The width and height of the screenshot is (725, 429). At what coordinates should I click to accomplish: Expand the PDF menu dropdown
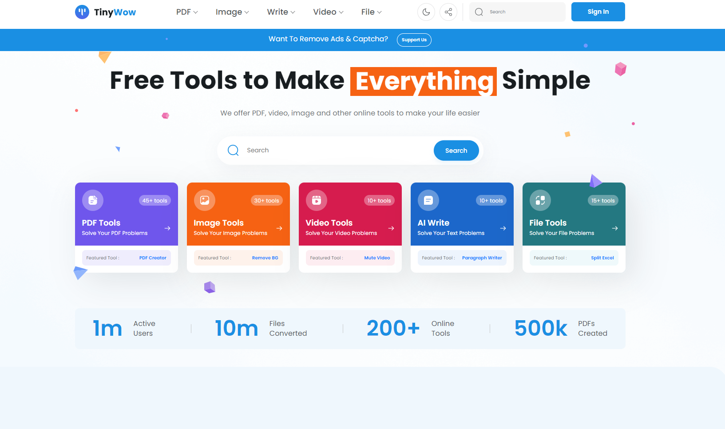click(187, 12)
